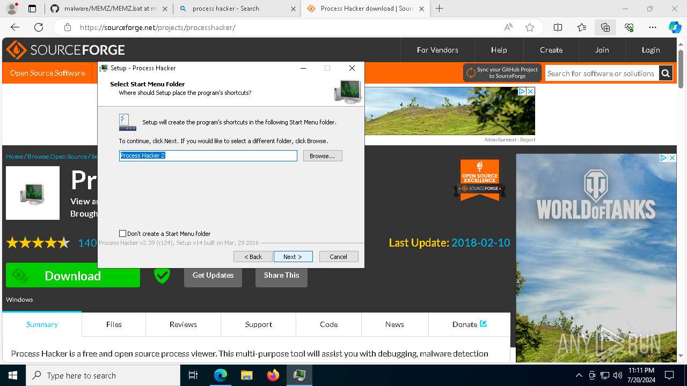Click the Windows taskbar search box
Image resolution: width=687 pixels, height=386 pixels.
(103, 375)
